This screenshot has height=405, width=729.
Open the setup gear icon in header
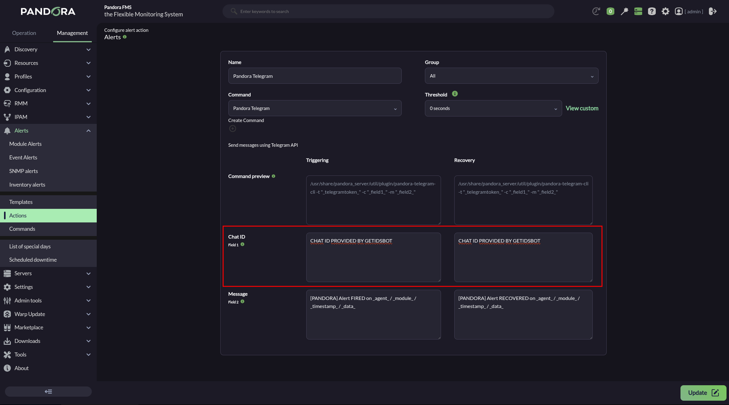point(665,11)
